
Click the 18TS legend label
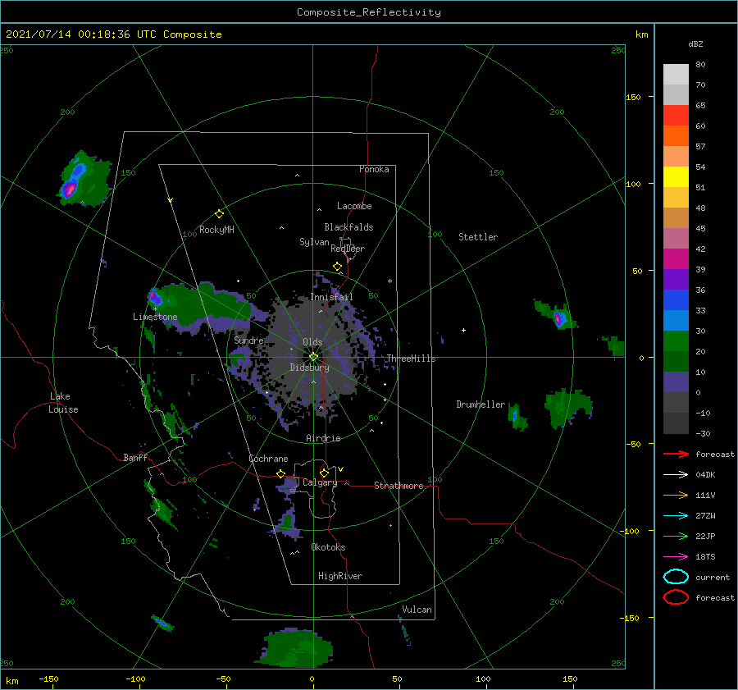coord(705,557)
